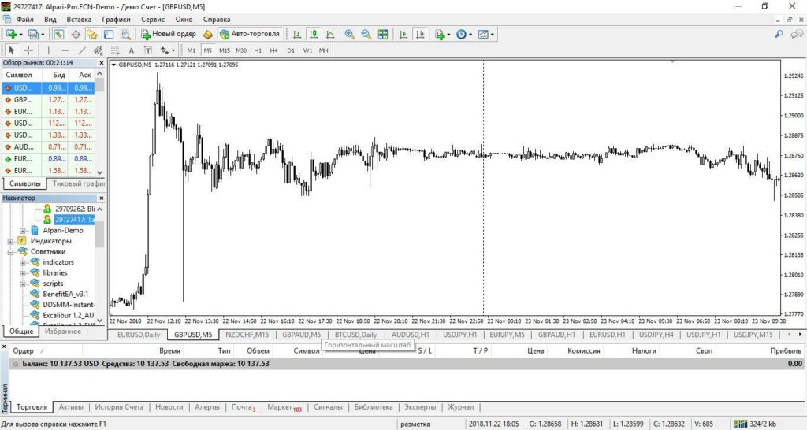Toggle the M15 timeframe button
The height and width of the screenshot is (430, 807).
(x=225, y=50)
